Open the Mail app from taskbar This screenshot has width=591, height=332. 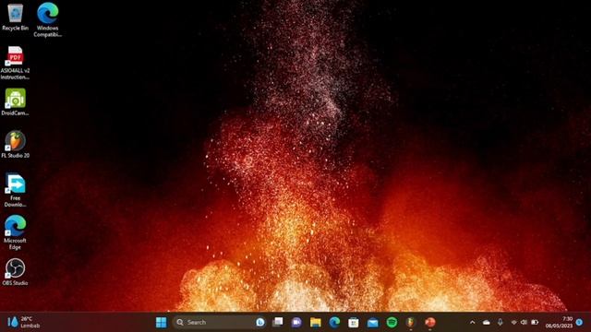pyautogui.click(x=373, y=322)
